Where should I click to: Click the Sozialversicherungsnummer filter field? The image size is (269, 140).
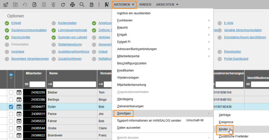[229, 84]
